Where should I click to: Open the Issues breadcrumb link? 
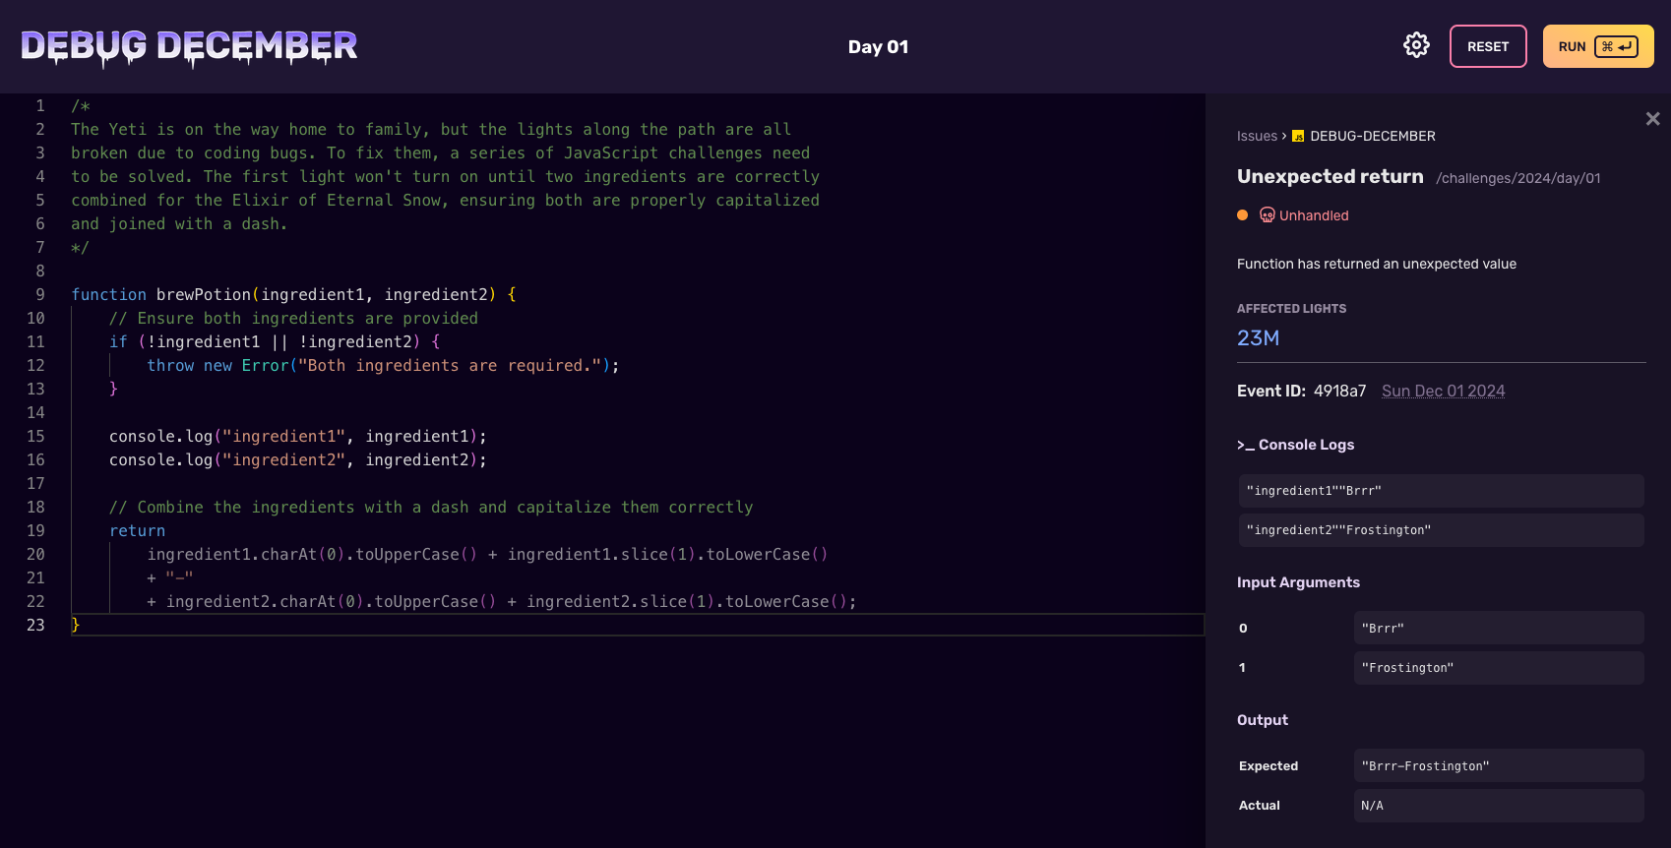point(1257,136)
